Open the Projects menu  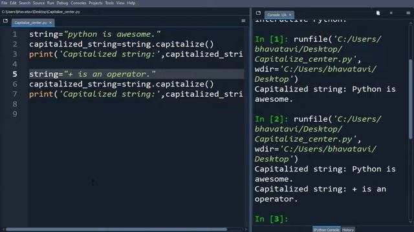[x=95, y=3]
